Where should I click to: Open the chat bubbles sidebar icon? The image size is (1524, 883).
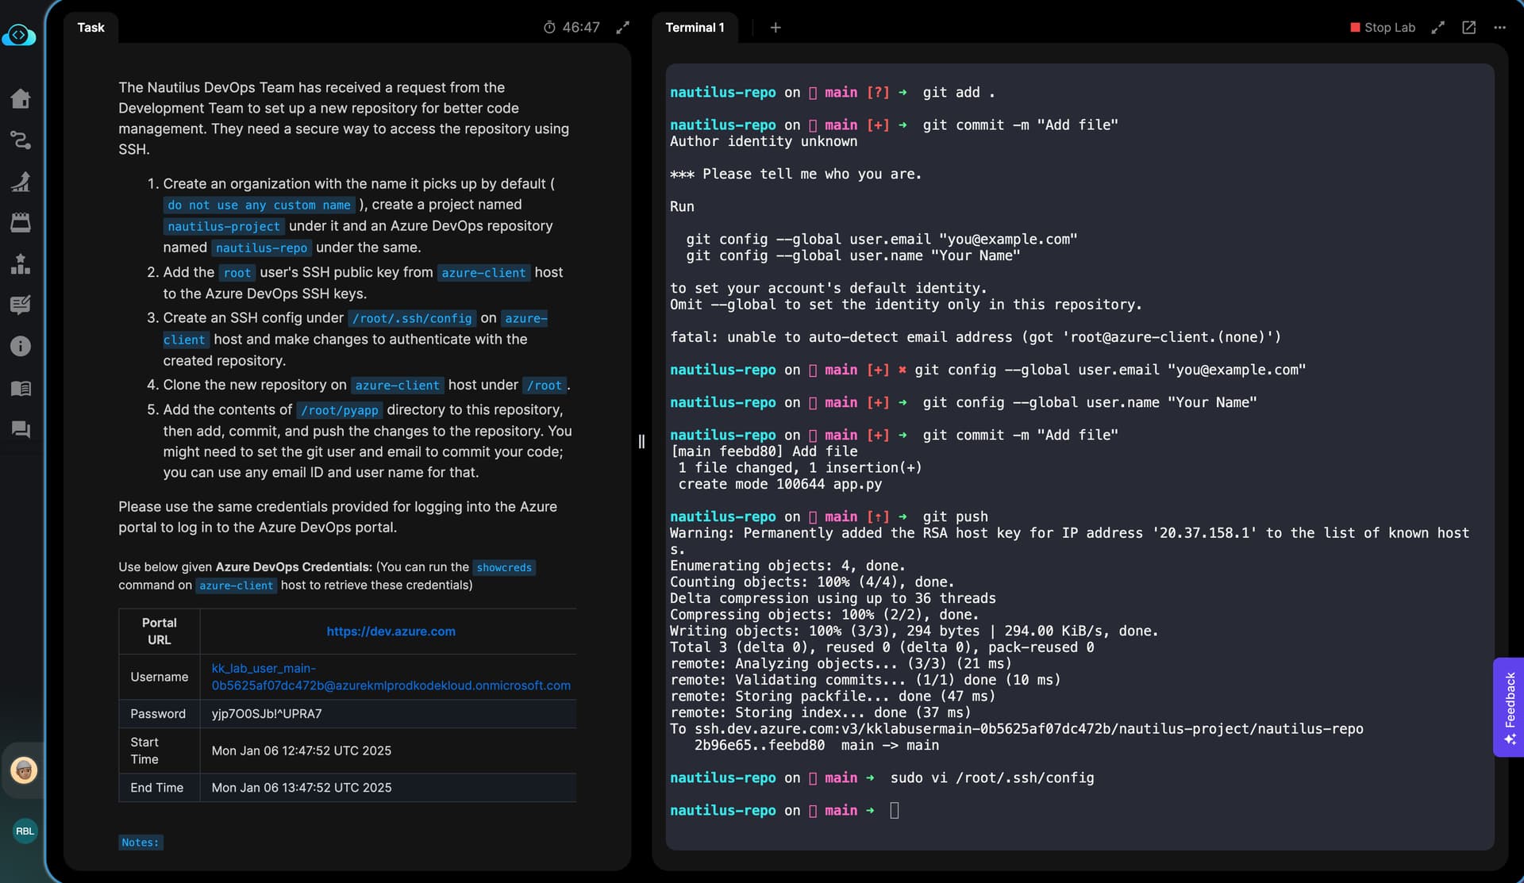point(21,429)
